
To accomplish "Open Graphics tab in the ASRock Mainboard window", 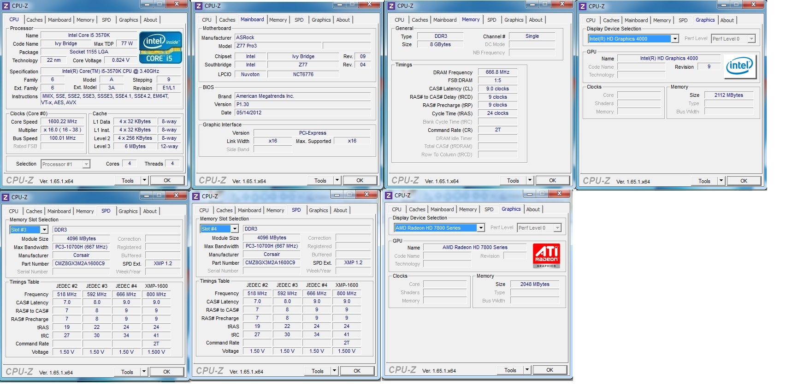I will (321, 20).
